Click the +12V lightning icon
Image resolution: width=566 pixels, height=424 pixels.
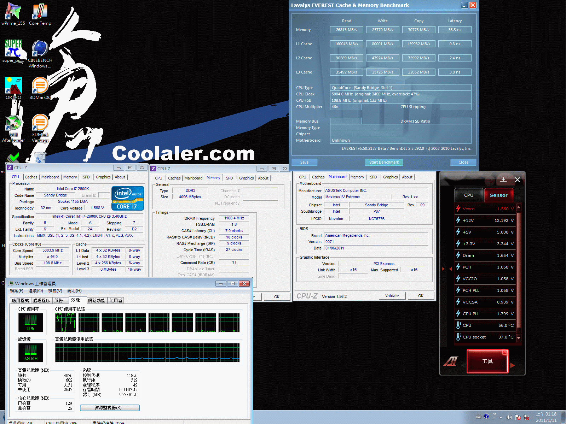pos(458,220)
